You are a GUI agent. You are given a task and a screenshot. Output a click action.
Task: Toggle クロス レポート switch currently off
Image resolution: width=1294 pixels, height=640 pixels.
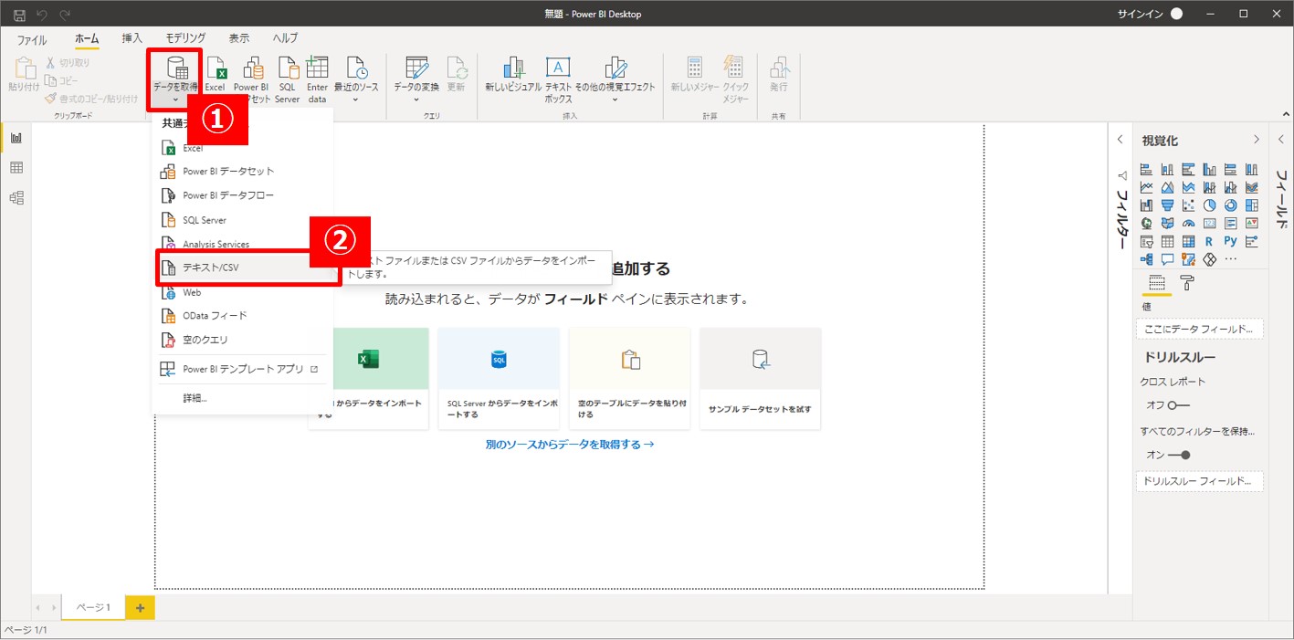click(x=1178, y=405)
